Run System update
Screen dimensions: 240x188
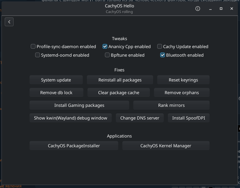(56, 80)
